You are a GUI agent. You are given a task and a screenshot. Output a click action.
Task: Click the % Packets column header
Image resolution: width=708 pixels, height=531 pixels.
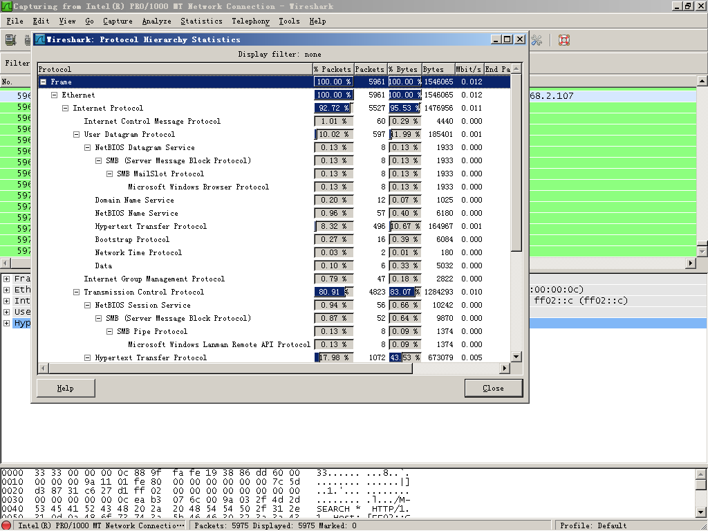coord(333,69)
